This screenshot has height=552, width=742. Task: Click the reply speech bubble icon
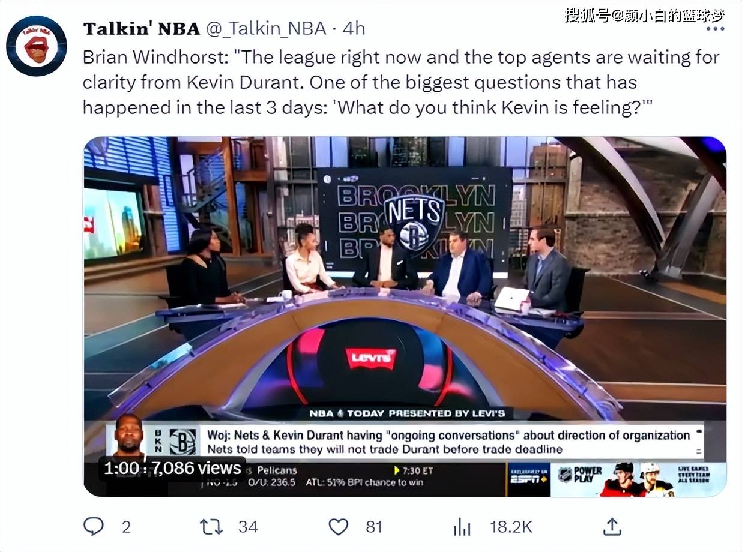point(93,527)
